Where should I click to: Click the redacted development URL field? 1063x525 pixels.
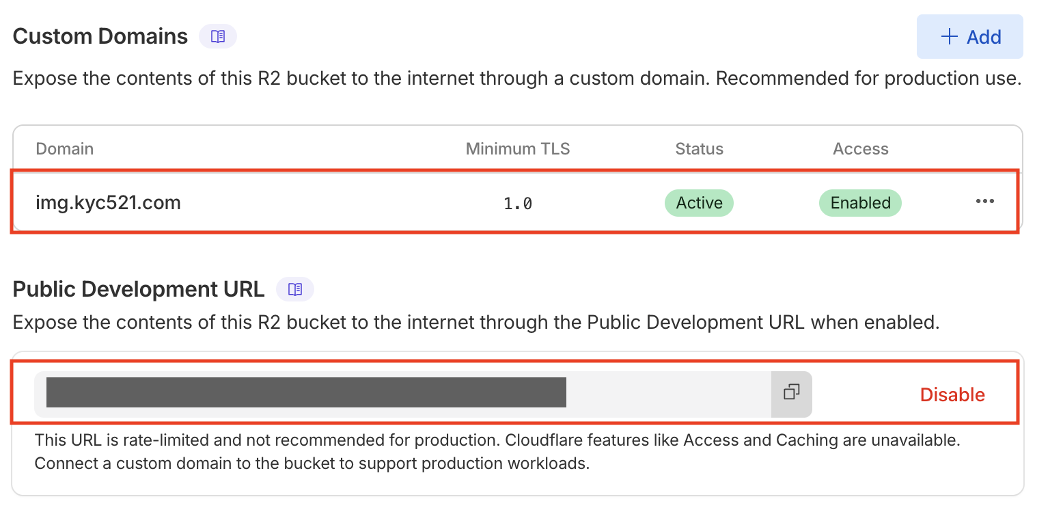(x=306, y=392)
